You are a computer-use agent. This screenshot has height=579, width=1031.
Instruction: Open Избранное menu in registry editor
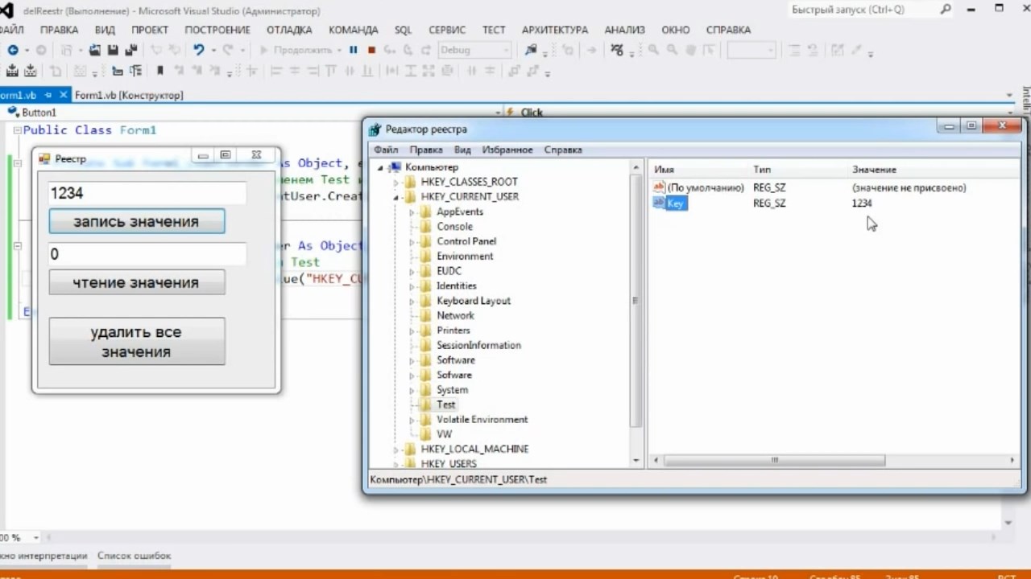(x=507, y=150)
